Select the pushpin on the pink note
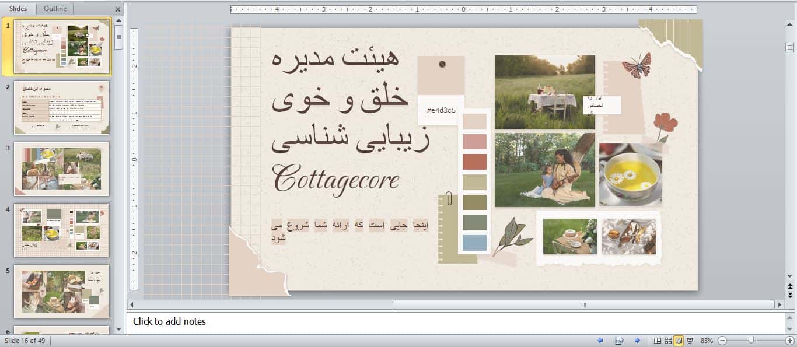Screen dimensions: 797x347 pyautogui.click(x=442, y=64)
